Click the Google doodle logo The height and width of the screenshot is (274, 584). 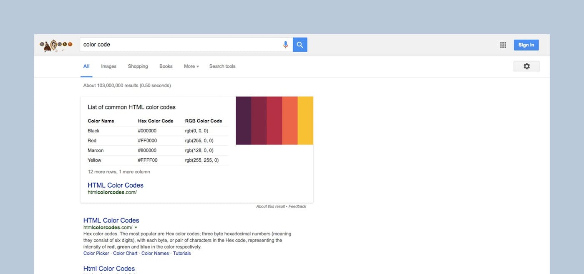(x=56, y=45)
